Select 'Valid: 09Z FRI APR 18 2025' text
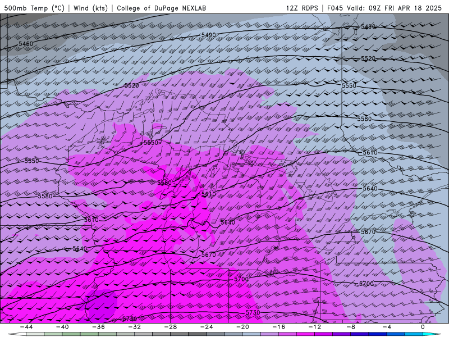The width and height of the screenshot is (449, 337). 395,8
